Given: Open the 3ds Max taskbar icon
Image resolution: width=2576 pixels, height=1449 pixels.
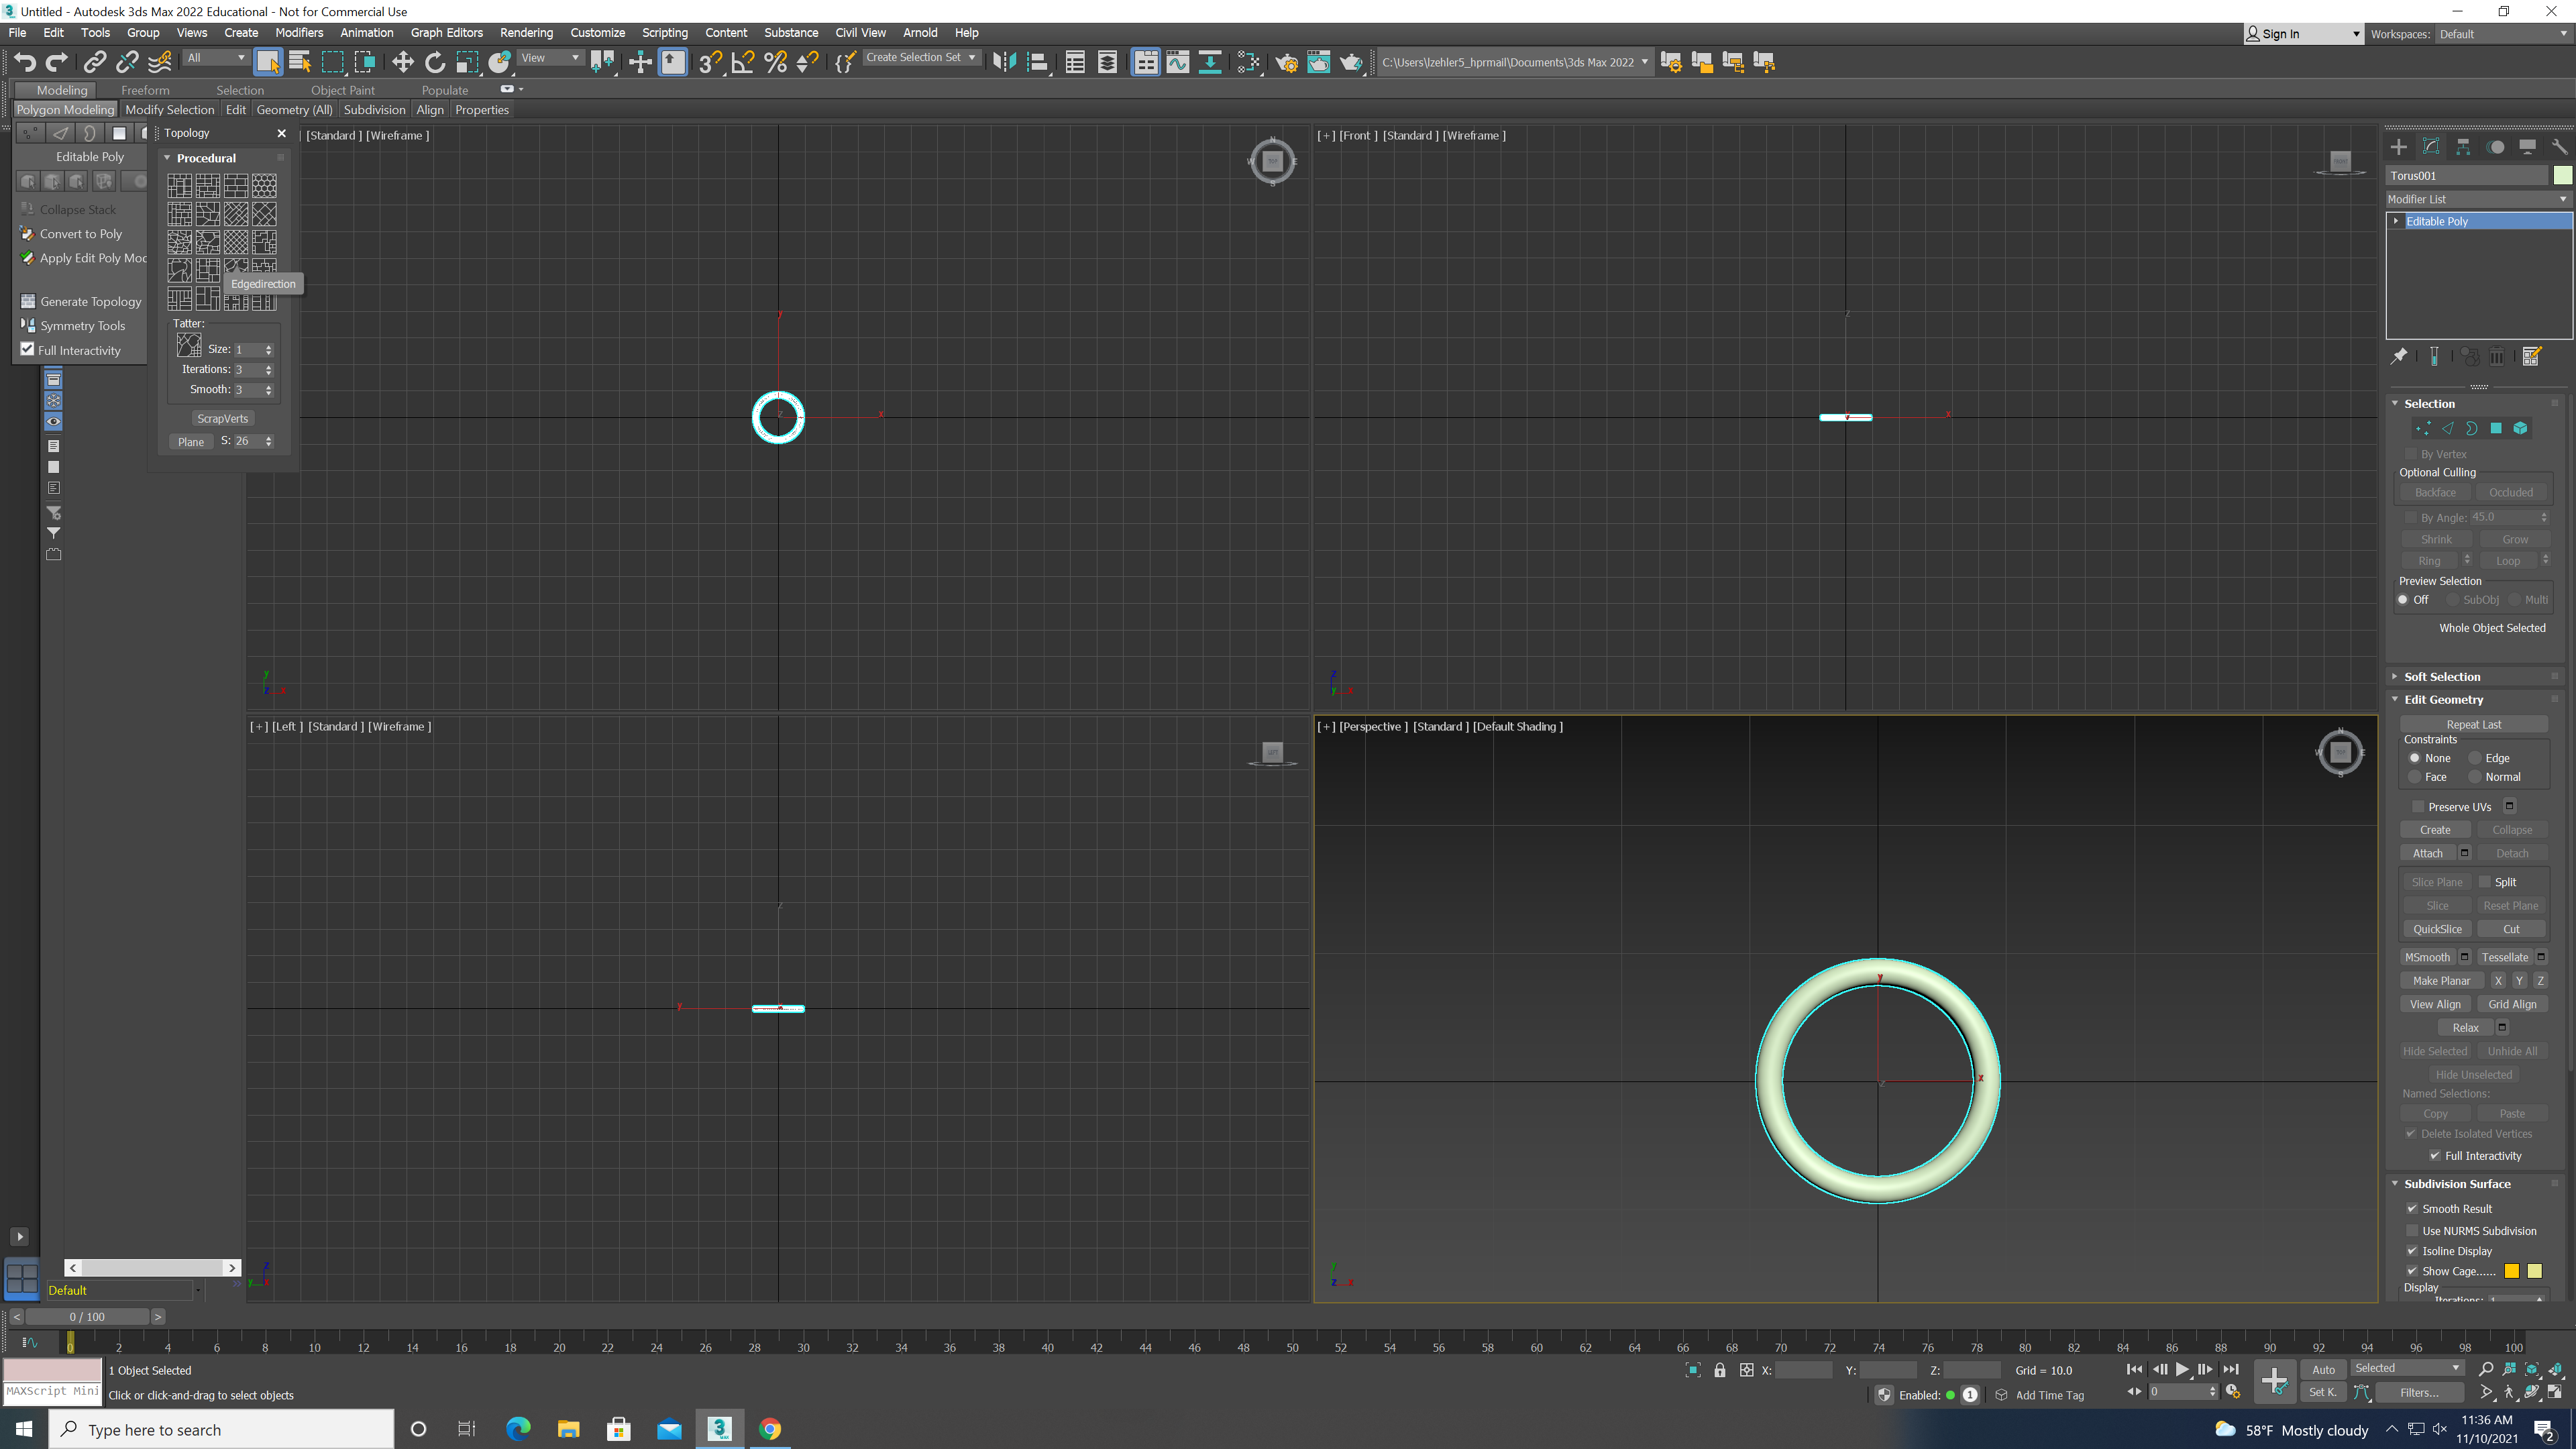Looking at the screenshot, I should pos(719,1429).
